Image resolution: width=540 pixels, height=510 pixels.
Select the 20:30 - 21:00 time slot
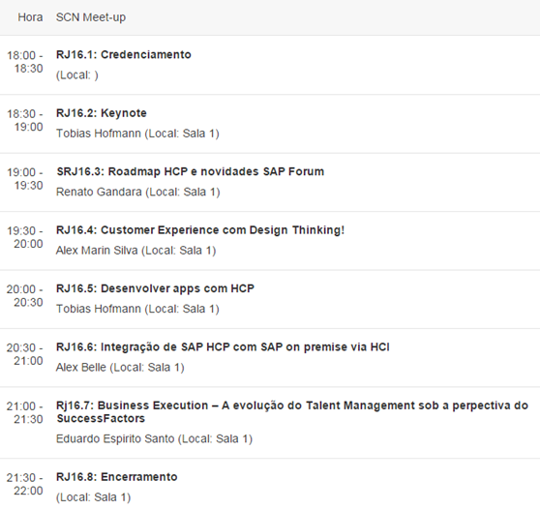[x=25, y=354]
